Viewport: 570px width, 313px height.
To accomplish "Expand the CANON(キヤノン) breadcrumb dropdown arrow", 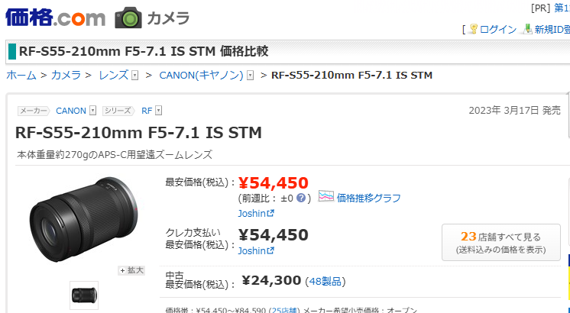I will (x=250, y=76).
